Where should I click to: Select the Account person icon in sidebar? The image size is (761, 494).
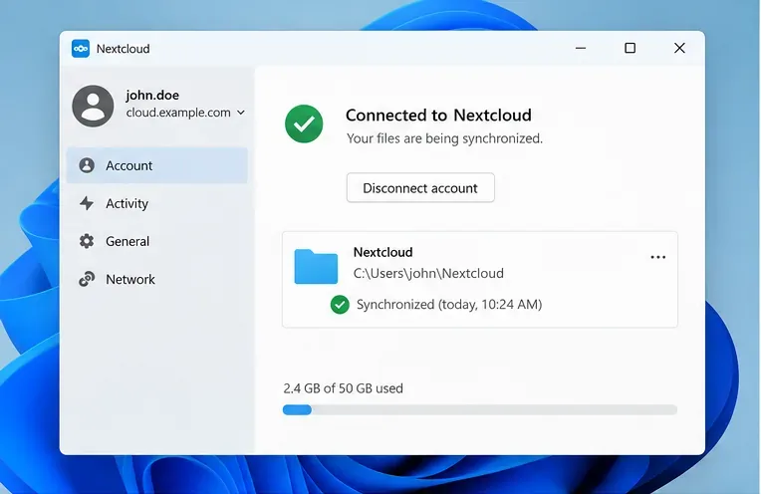pyautogui.click(x=87, y=165)
